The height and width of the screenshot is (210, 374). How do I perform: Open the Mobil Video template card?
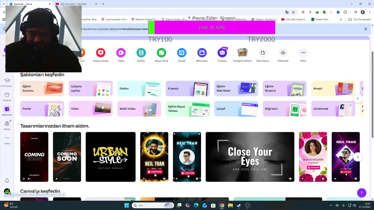coord(139,109)
